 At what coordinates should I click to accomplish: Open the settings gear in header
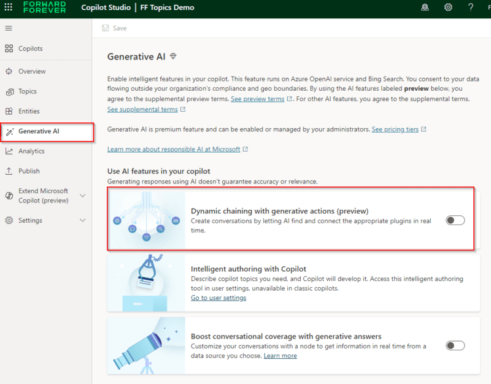448,7
